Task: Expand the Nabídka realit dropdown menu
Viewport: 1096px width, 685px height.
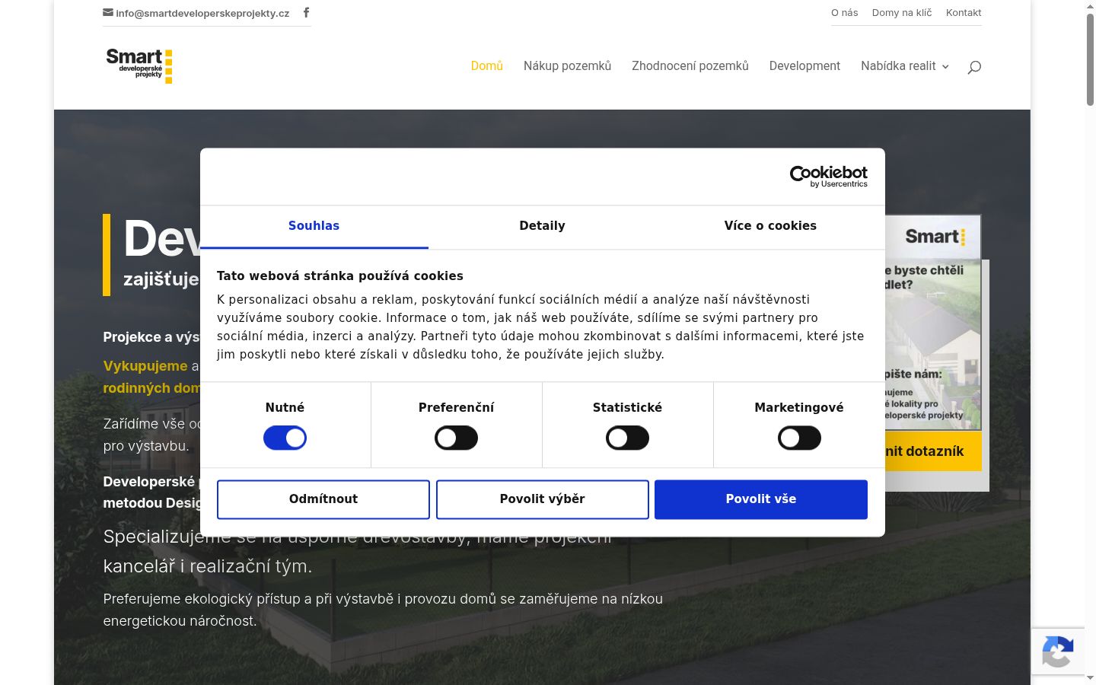Action: coord(905,66)
